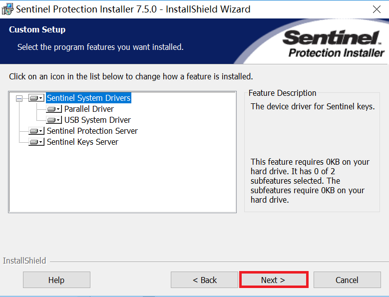
Task: Open Sentinel Keys Server feature dropdown icon
Action: 36,142
